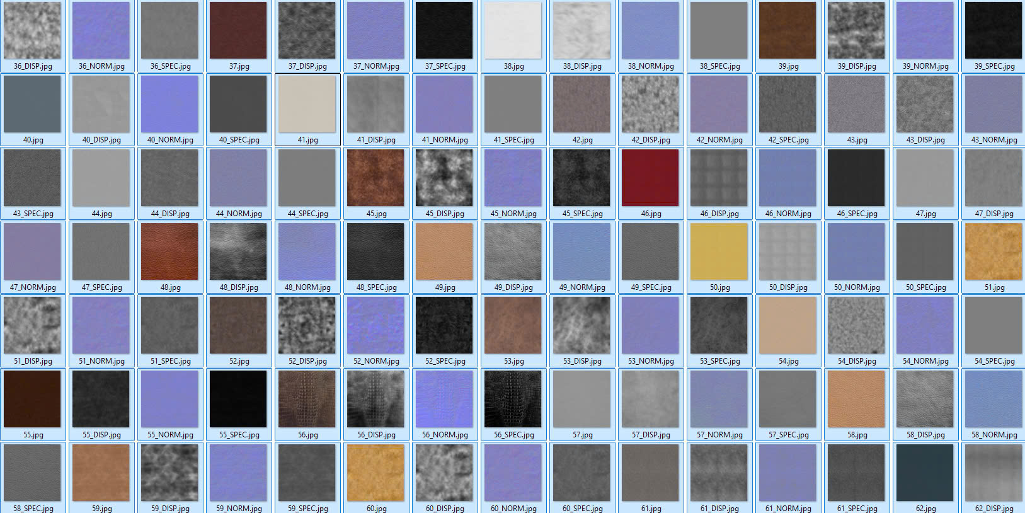Click the 62_DISP.jpg label
Screen dimensions: 1025x513
click(x=994, y=509)
